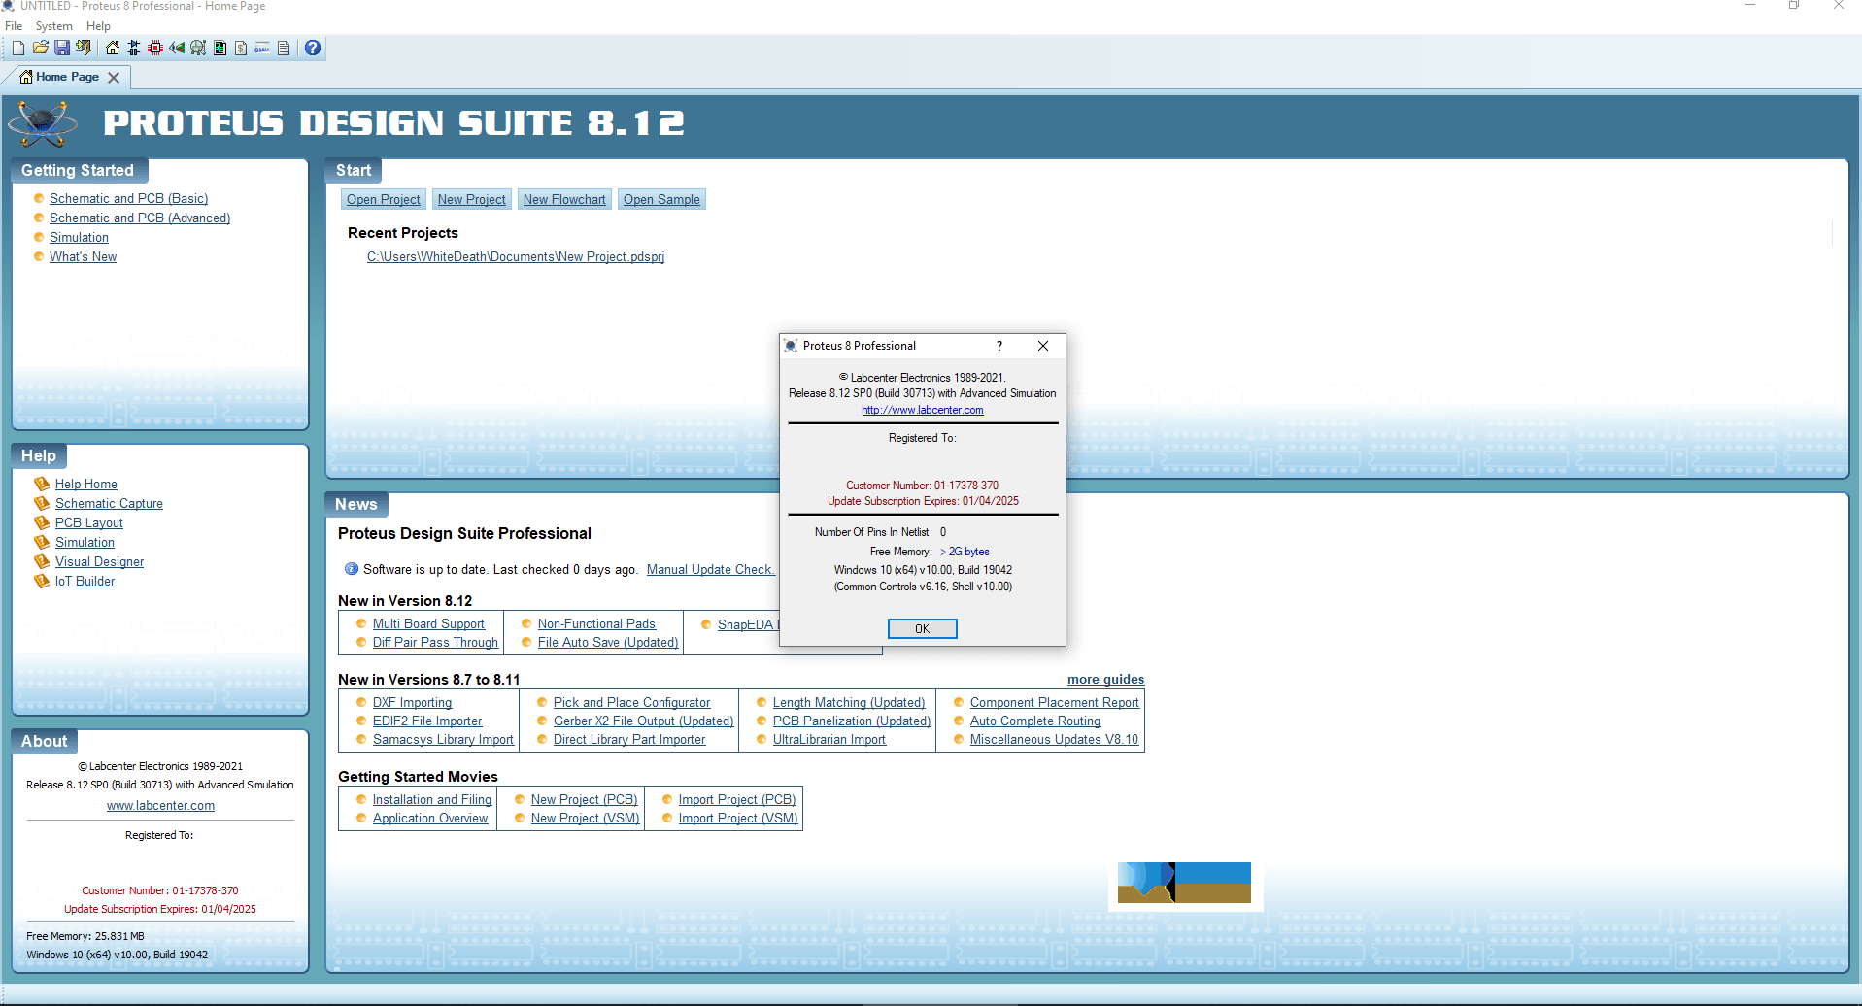The width and height of the screenshot is (1862, 1006).
Task: Open PCB Layout help link
Action: 89,522
